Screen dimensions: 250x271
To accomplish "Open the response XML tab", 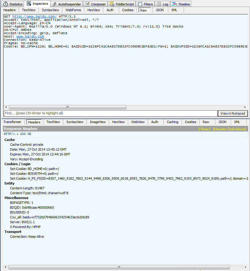I will [x=237, y=122].
